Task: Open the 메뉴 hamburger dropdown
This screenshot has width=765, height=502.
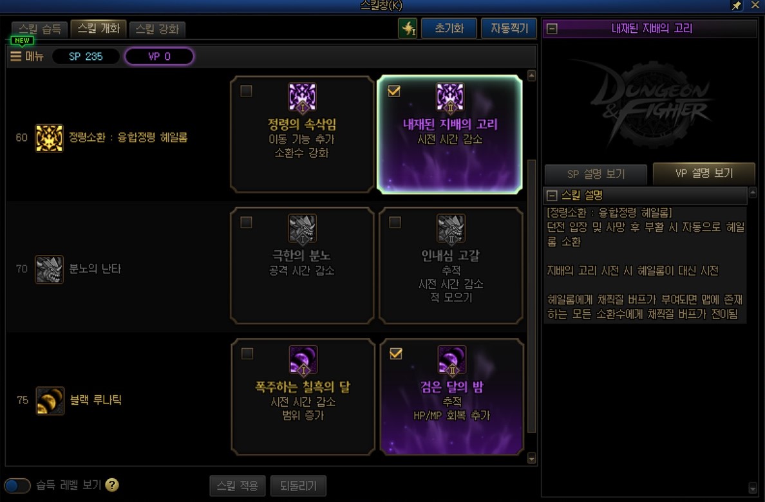Action: (27, 57)
